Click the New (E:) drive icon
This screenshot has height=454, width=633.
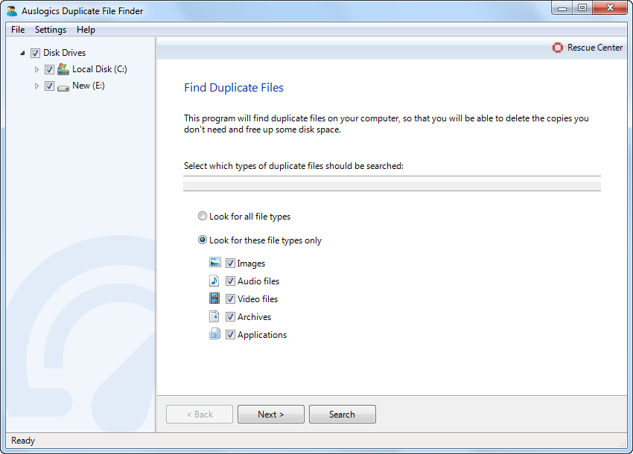coord(63,86)
